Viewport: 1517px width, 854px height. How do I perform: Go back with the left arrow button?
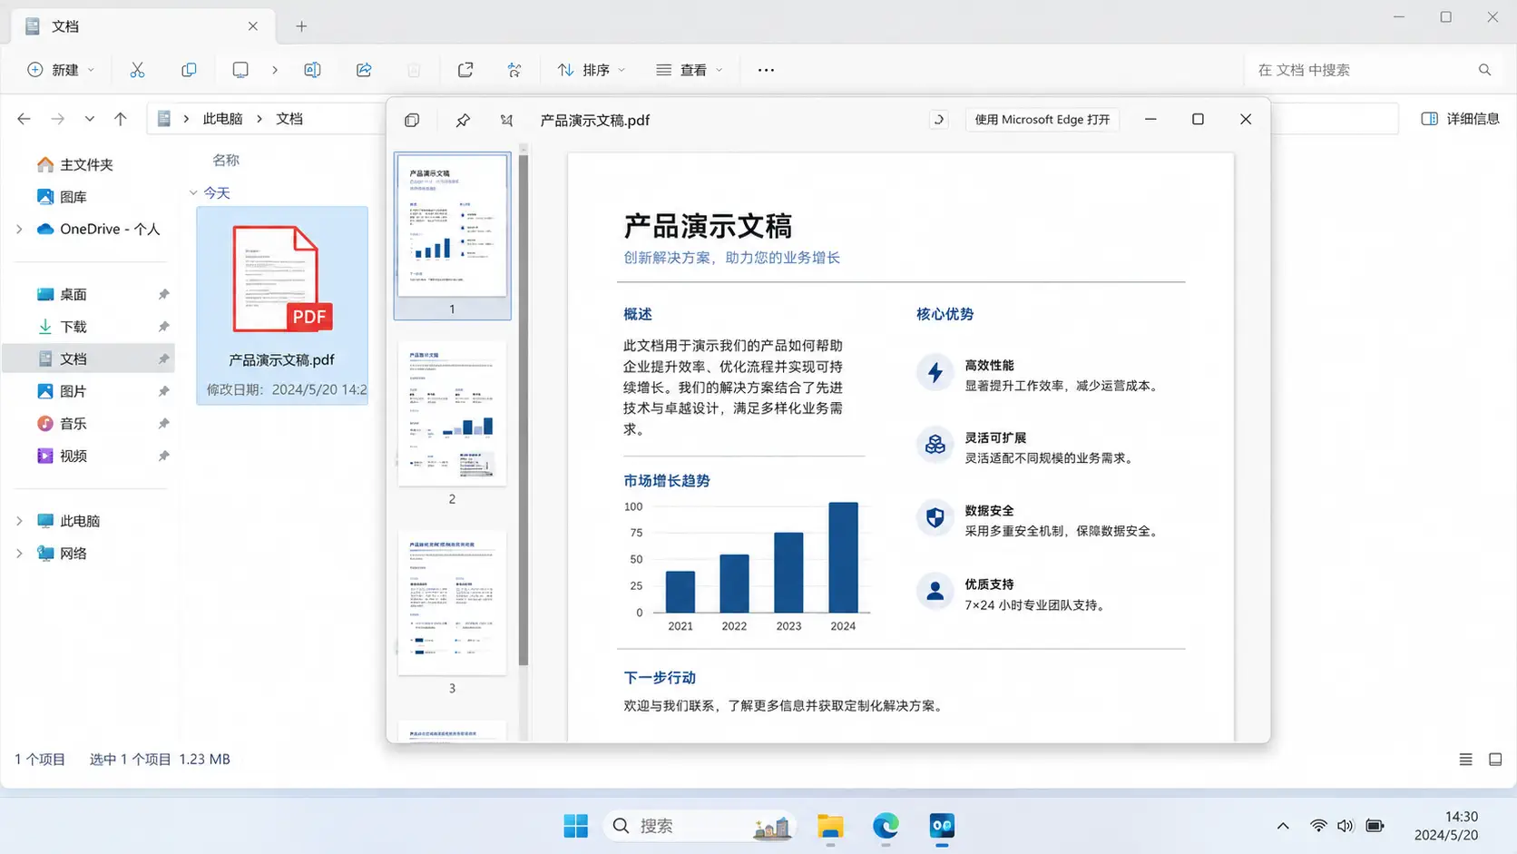[x=24, y=119]
